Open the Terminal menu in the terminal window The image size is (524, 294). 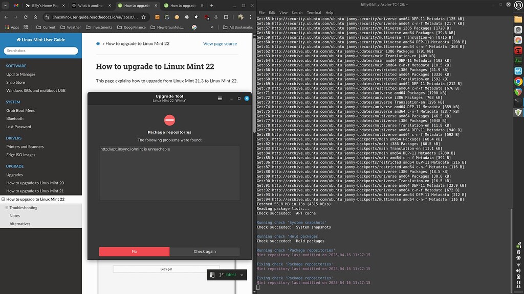pos(314,12)
